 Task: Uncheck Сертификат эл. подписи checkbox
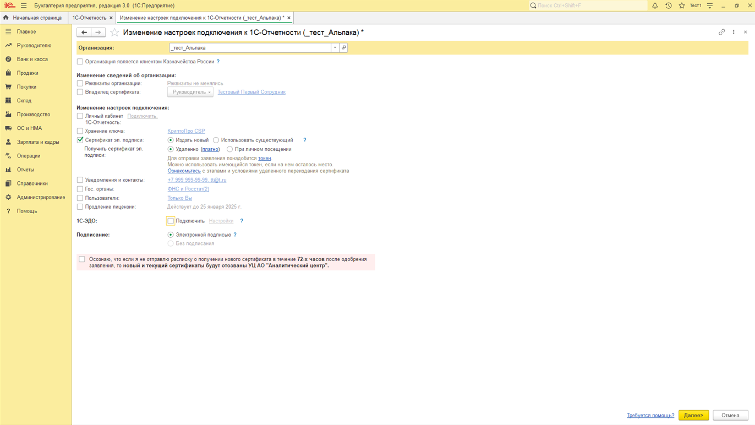[80, 140]
